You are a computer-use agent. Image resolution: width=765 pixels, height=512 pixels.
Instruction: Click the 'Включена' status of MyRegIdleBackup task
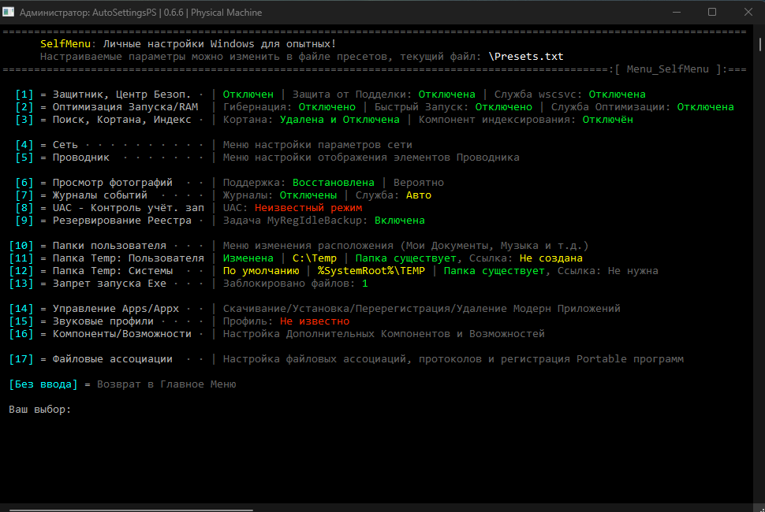point(399,221)
